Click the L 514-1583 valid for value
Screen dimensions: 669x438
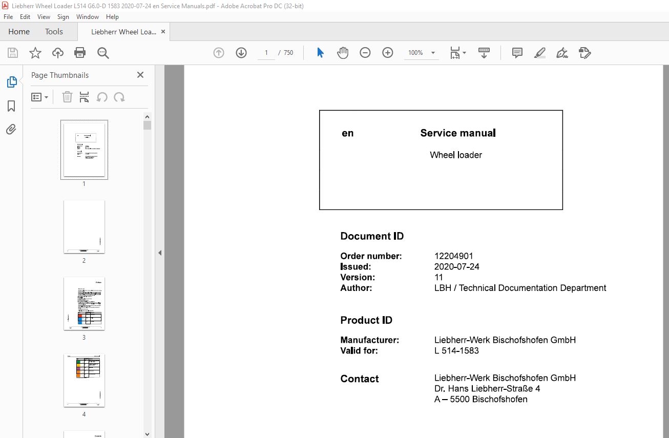pyautogui.click(x=456, y=351)
